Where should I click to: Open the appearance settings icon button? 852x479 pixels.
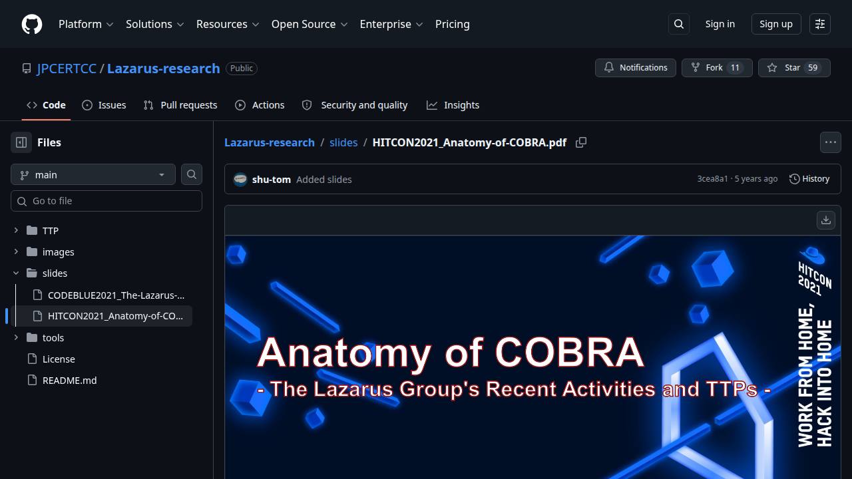[820, 24]
